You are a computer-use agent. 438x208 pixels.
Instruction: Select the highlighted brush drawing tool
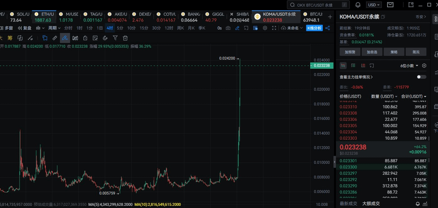pyautogui.click(x=65, y=38)
